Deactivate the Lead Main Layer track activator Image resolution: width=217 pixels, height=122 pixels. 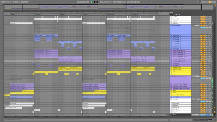click(x=203, y=68)
